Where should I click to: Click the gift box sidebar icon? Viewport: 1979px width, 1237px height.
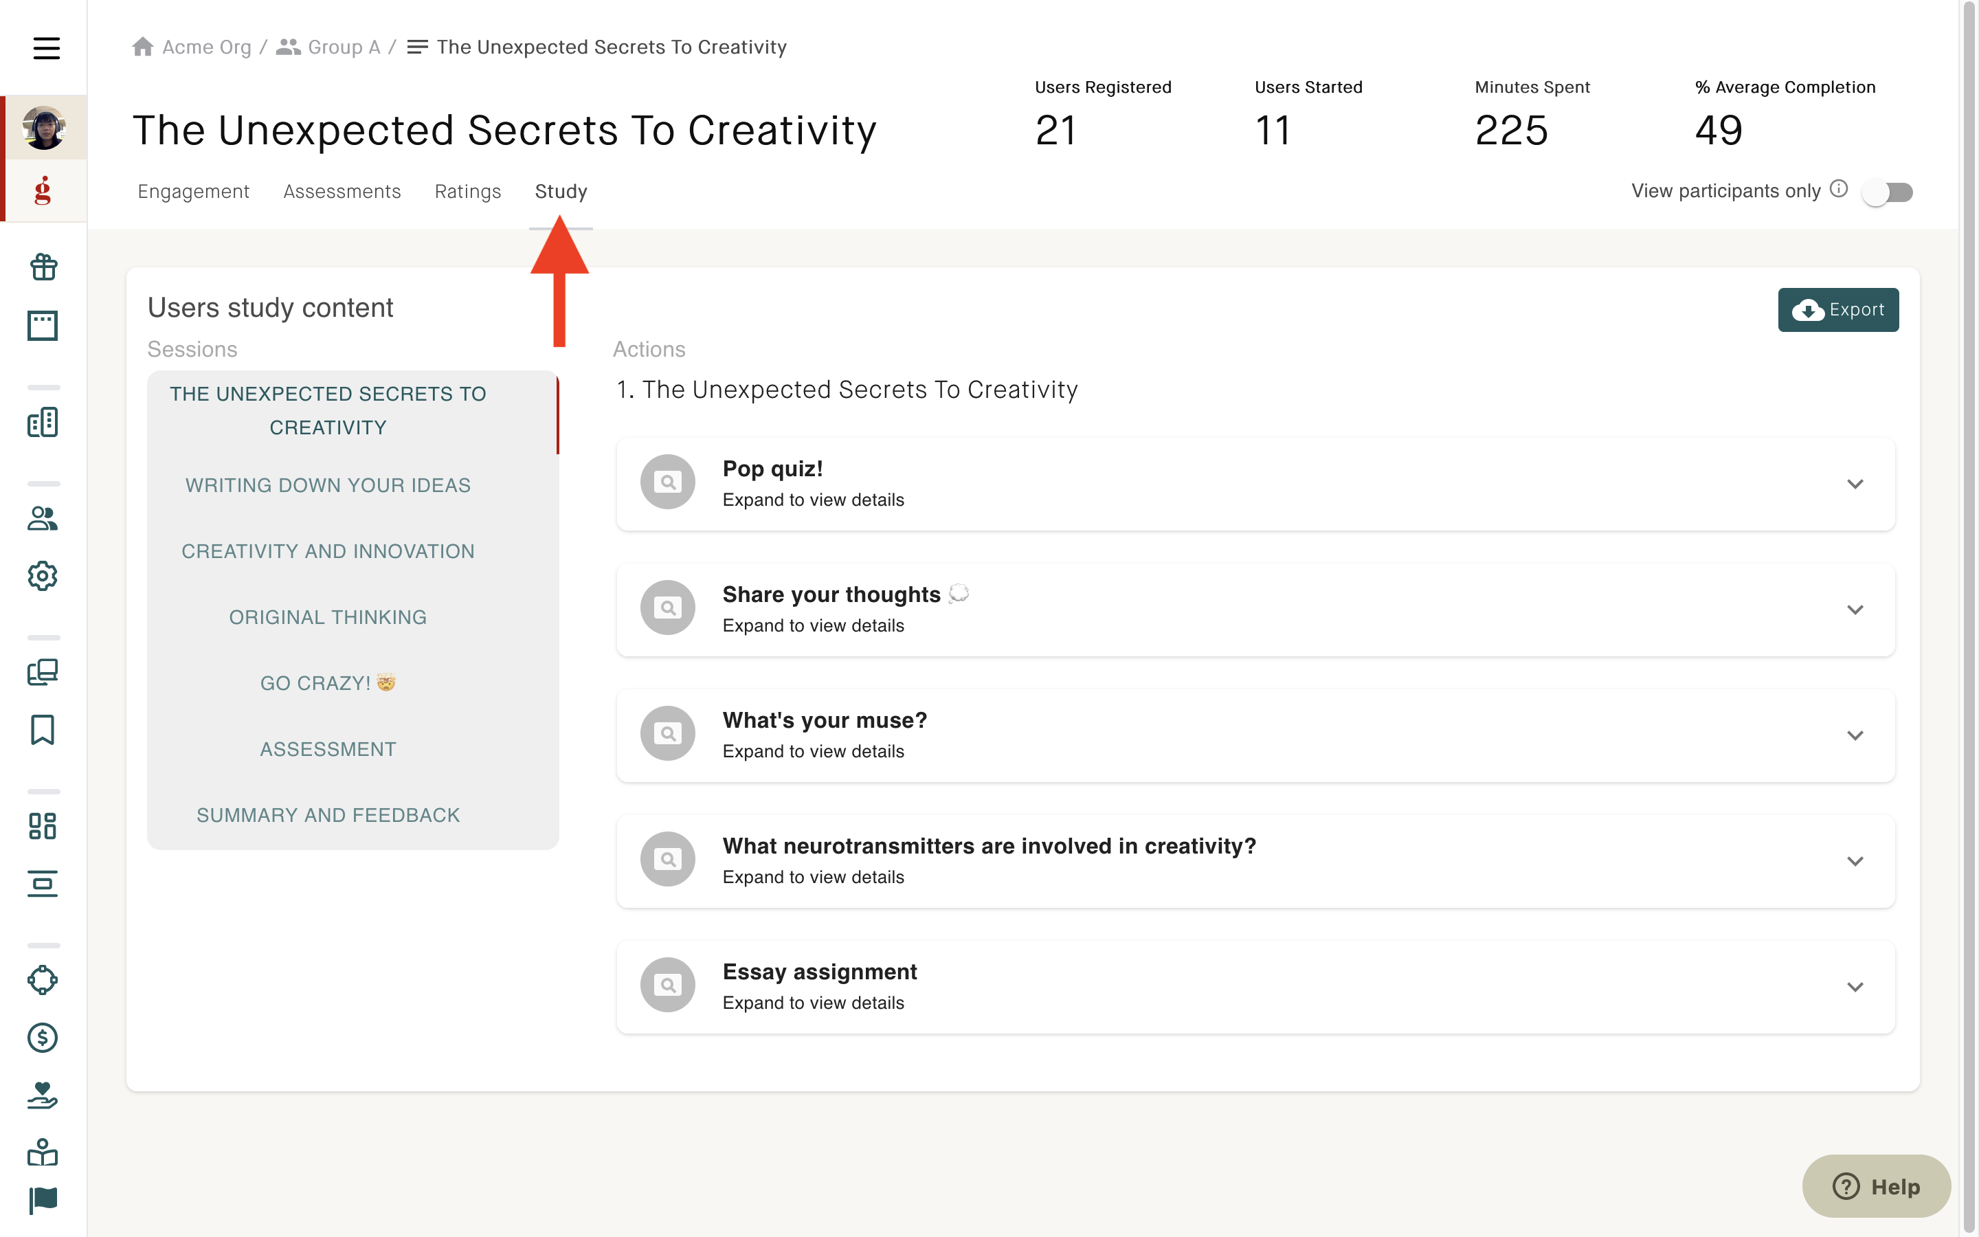click(x=43, y=267)
